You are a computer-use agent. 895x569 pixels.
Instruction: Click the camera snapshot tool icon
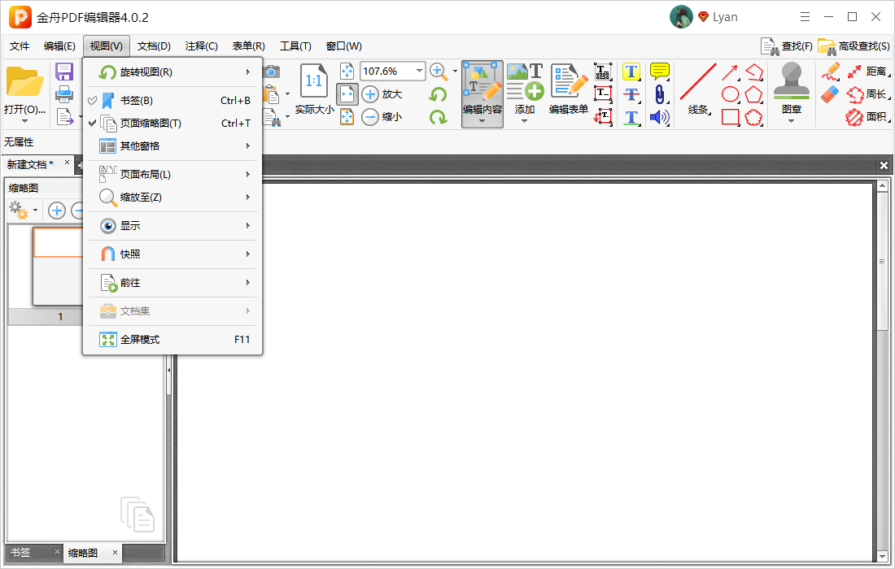coord(272,72)
